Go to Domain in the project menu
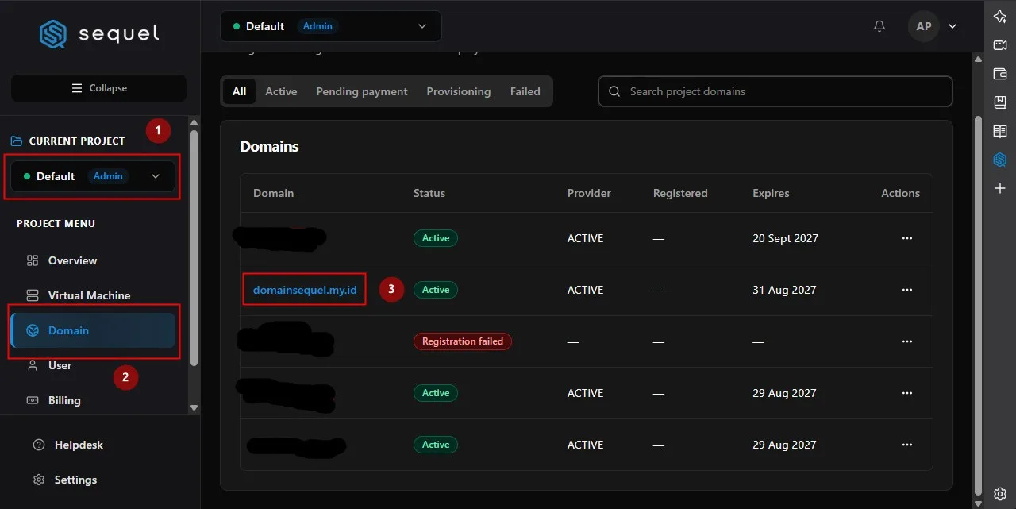This screenshot has width=1016, height=509. tap(93, 330)
